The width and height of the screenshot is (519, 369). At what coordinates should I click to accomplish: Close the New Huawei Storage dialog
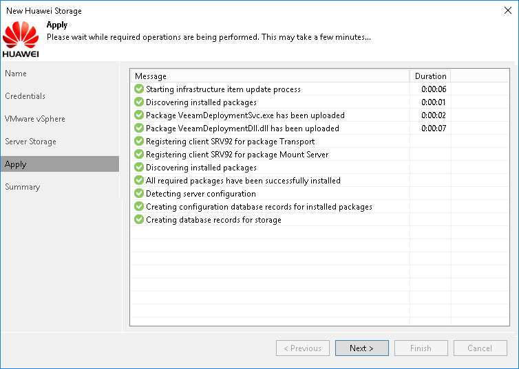tap(508, 10)
